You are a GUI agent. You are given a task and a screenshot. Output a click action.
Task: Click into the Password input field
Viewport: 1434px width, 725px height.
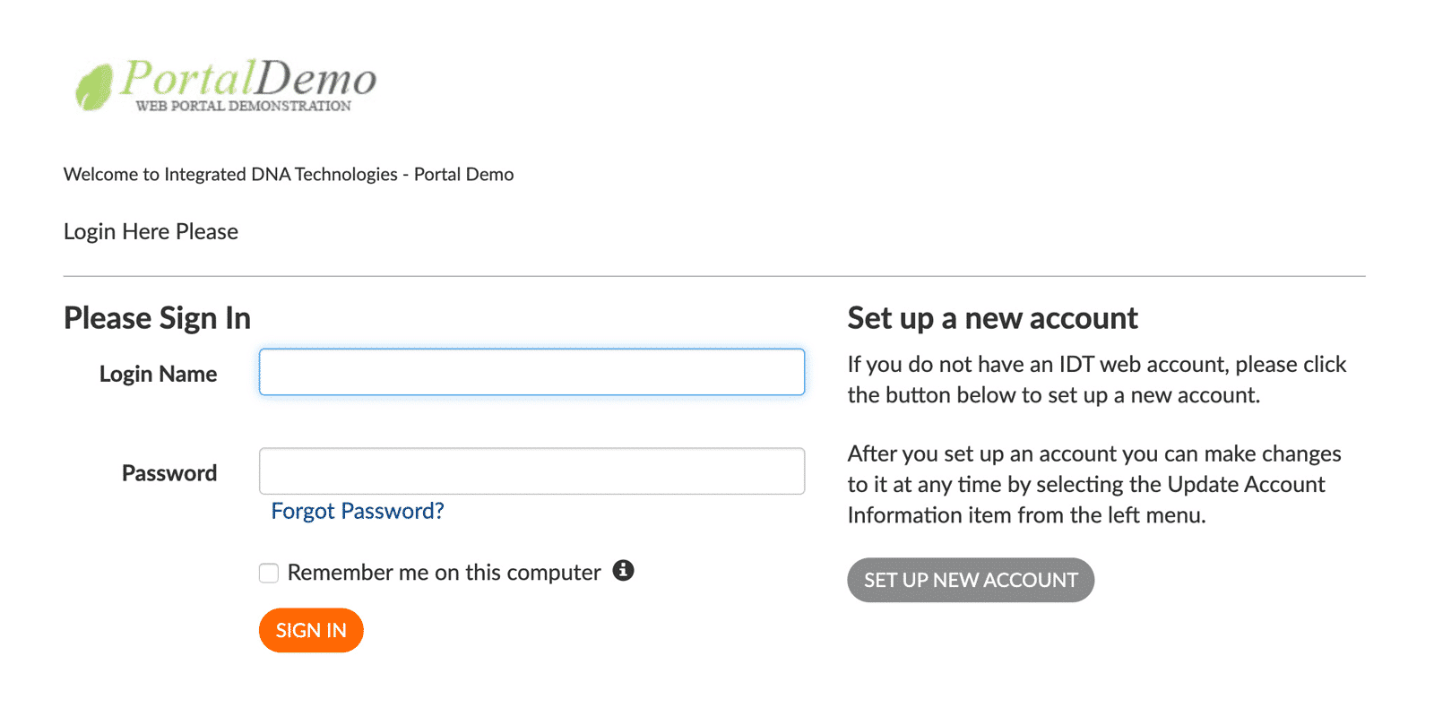pyautogui.click(x=531, y=471)
